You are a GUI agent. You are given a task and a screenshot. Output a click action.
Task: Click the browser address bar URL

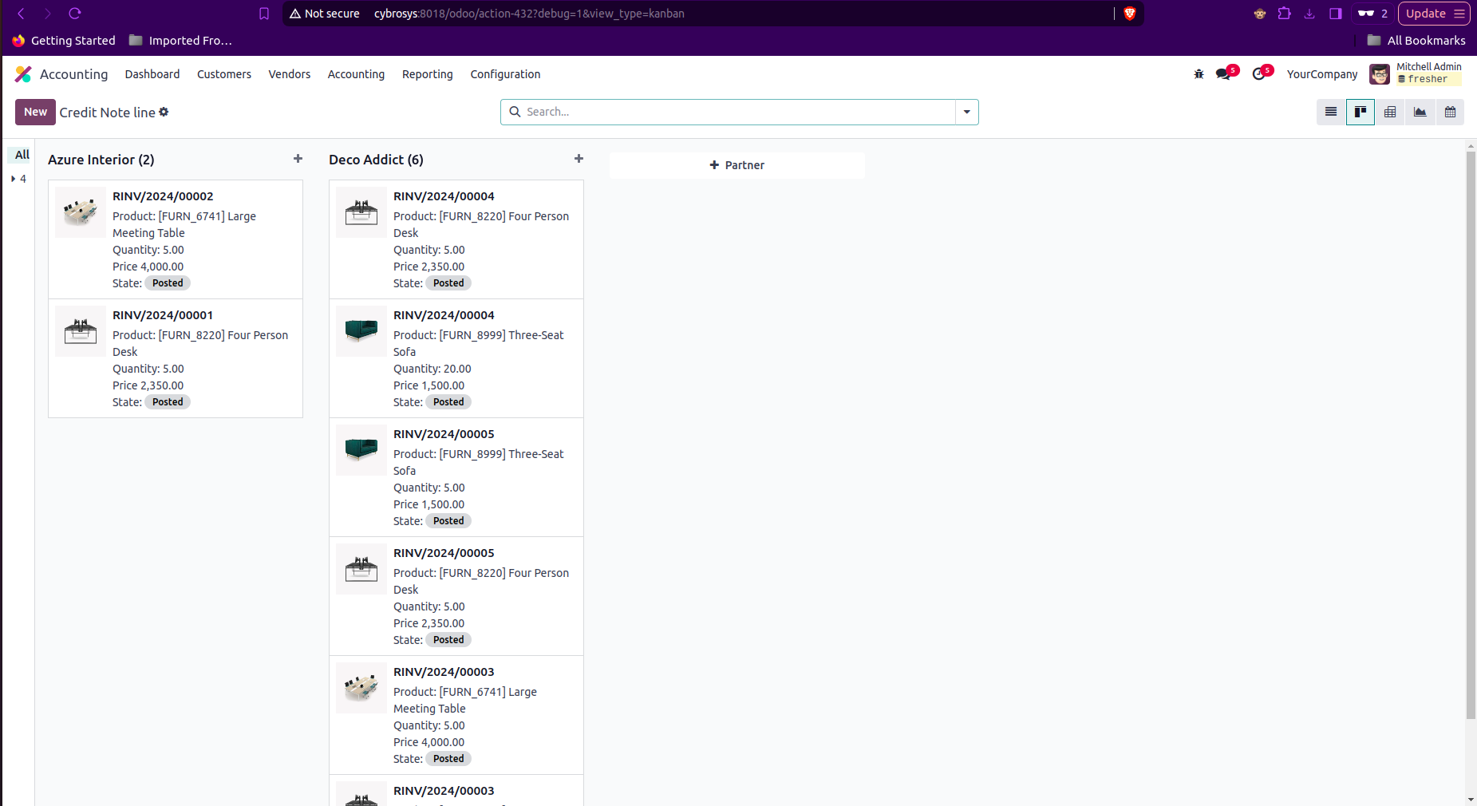tap(529, 14)
